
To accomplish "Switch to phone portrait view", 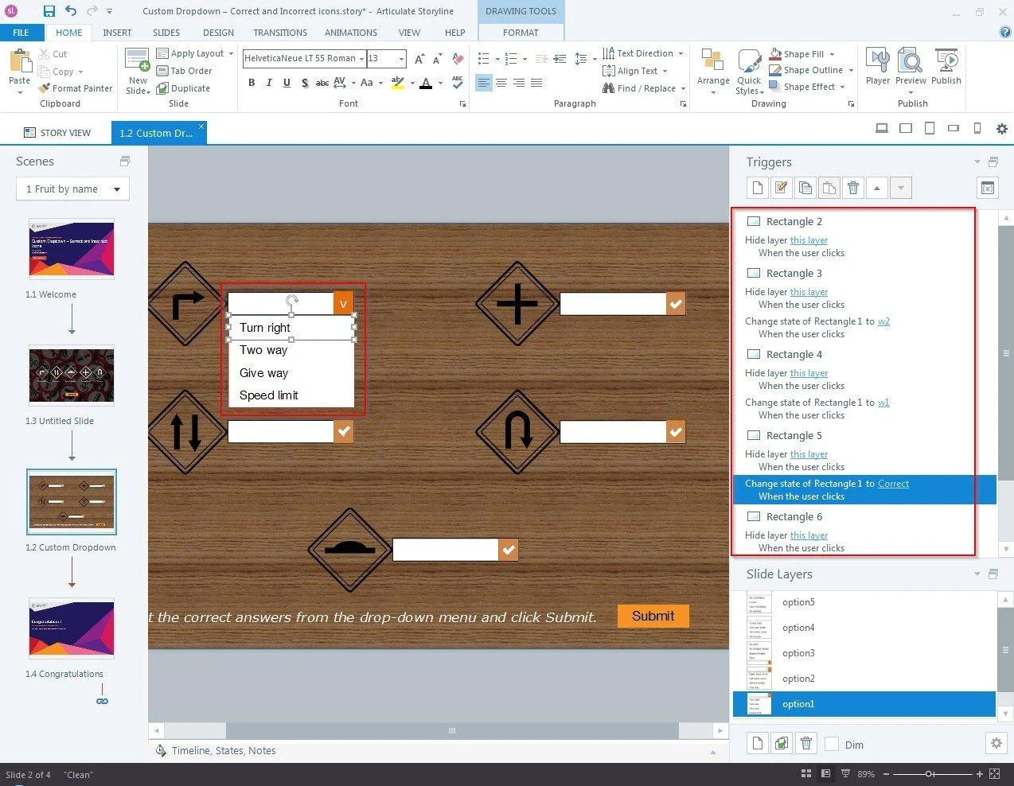I will pyautogui.click(x=978, y=128).
